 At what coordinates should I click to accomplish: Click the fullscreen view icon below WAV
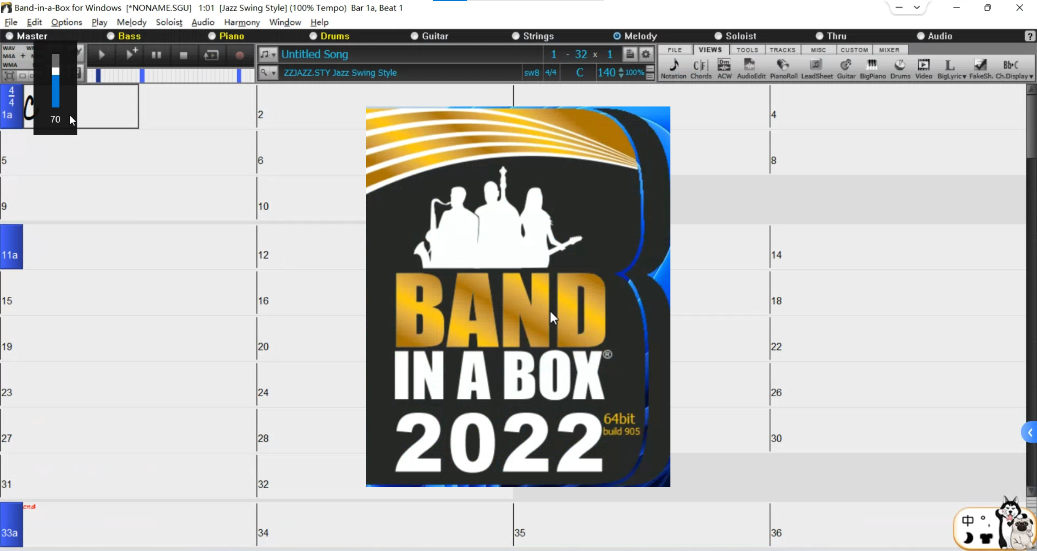coord(9,76)
